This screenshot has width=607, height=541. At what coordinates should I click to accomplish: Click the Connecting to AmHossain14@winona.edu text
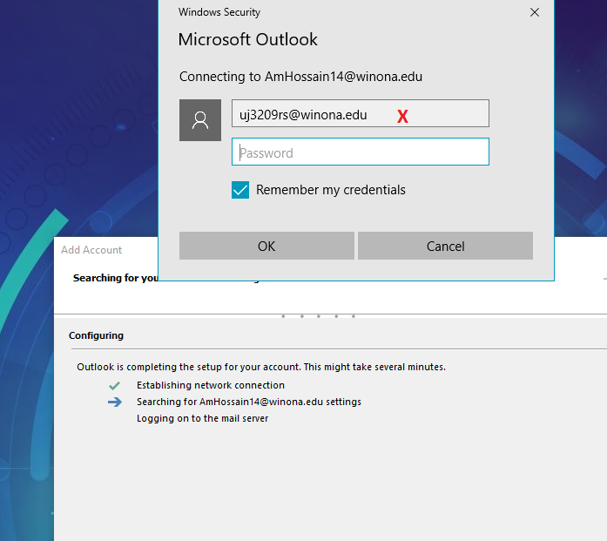point(300,77)
